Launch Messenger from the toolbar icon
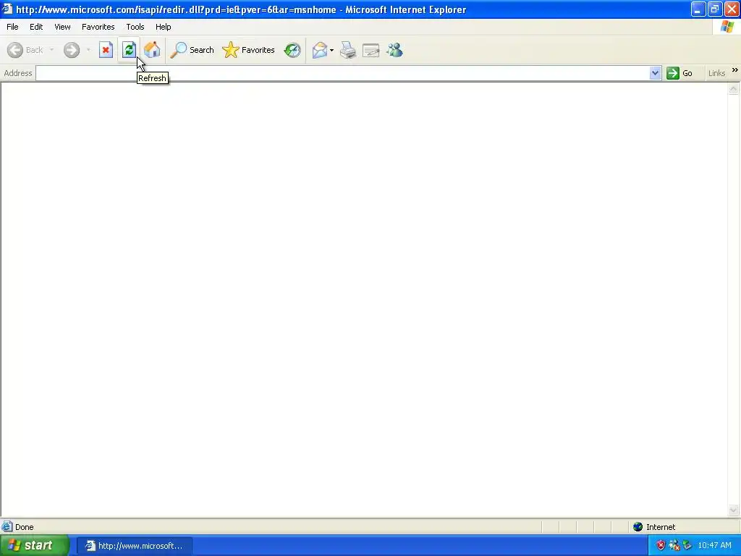The height and width of the screenshot is (556, 741). pos(394,50)
